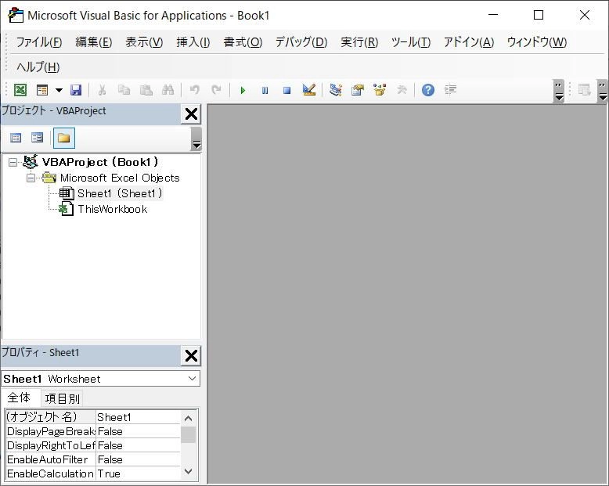Click the Undo arrow icon
The width and height of the screenshot is (609, 486).
coord(195,90)
